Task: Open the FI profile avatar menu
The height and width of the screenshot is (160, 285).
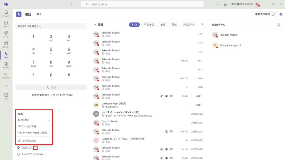Action: tap(257, 4)
